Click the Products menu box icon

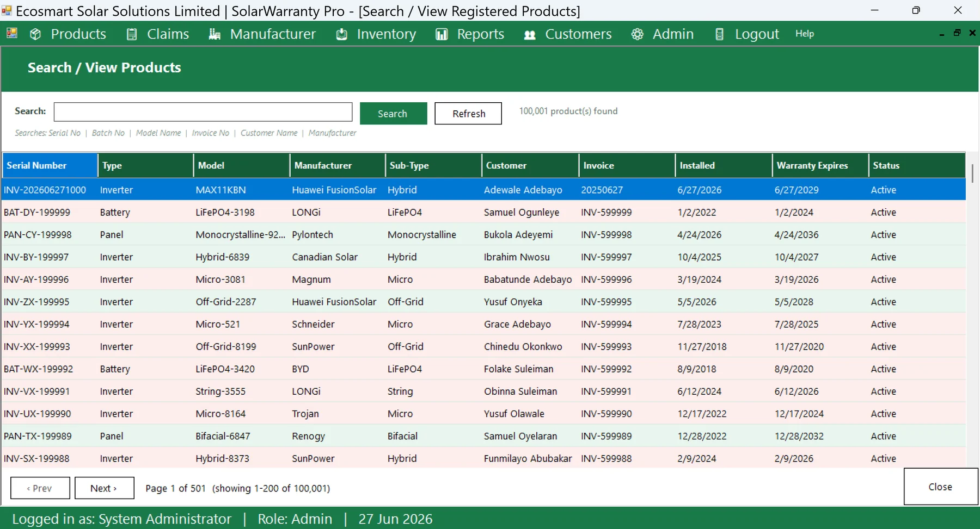coord(35,34)
